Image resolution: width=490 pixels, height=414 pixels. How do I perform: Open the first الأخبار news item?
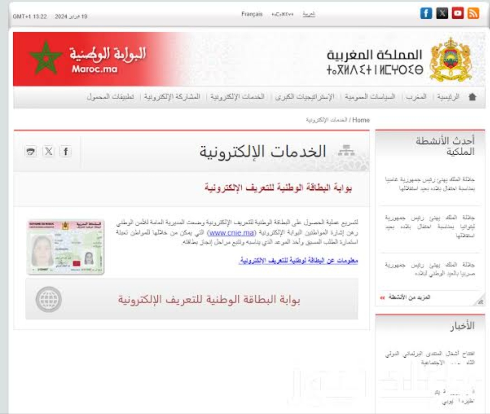click(430, 358)
